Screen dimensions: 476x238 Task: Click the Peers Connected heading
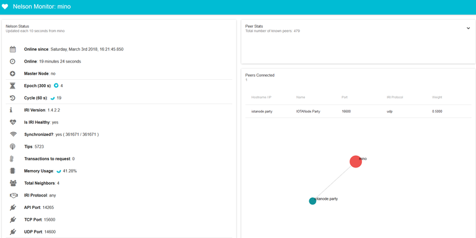(260, 75)
